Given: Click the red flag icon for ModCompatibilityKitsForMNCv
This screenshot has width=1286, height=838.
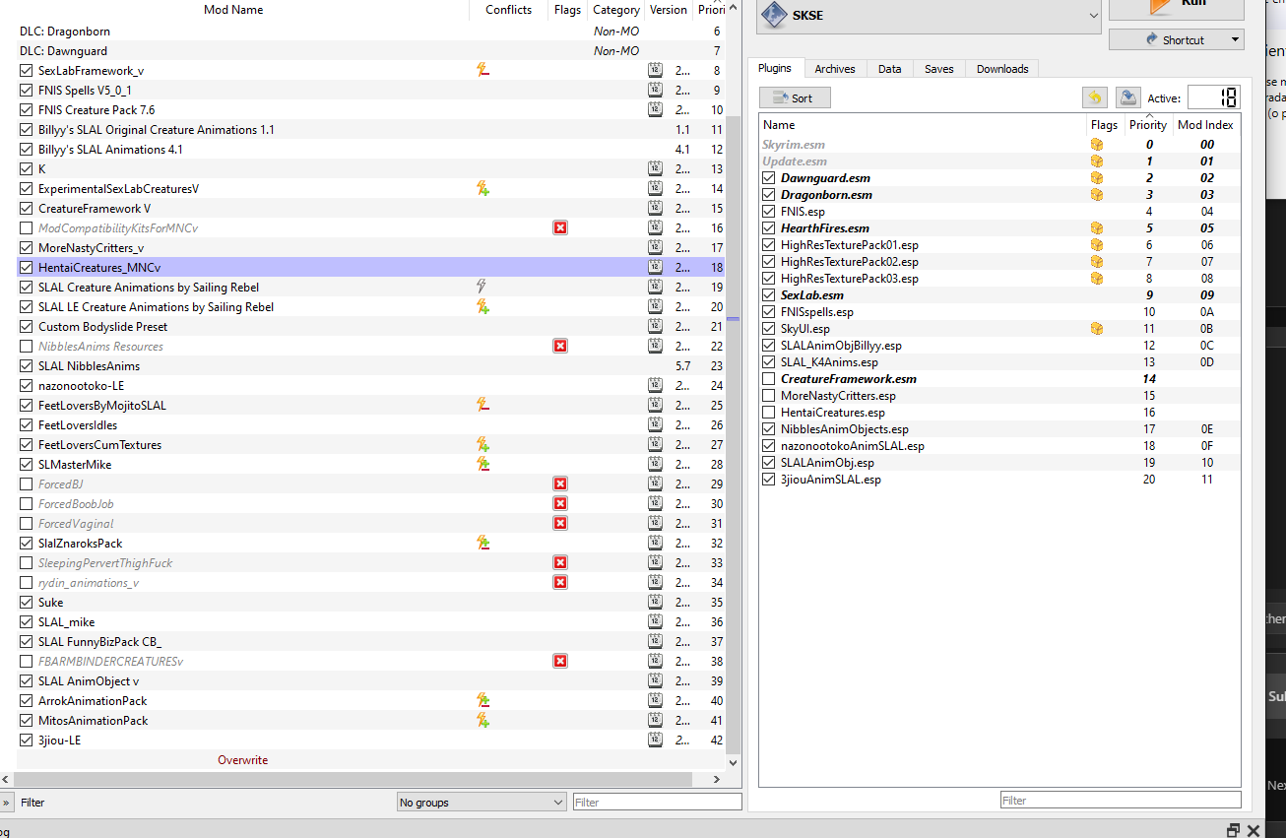Looking at the screenshot, I should pyautogui.click(x=560, y=227).
